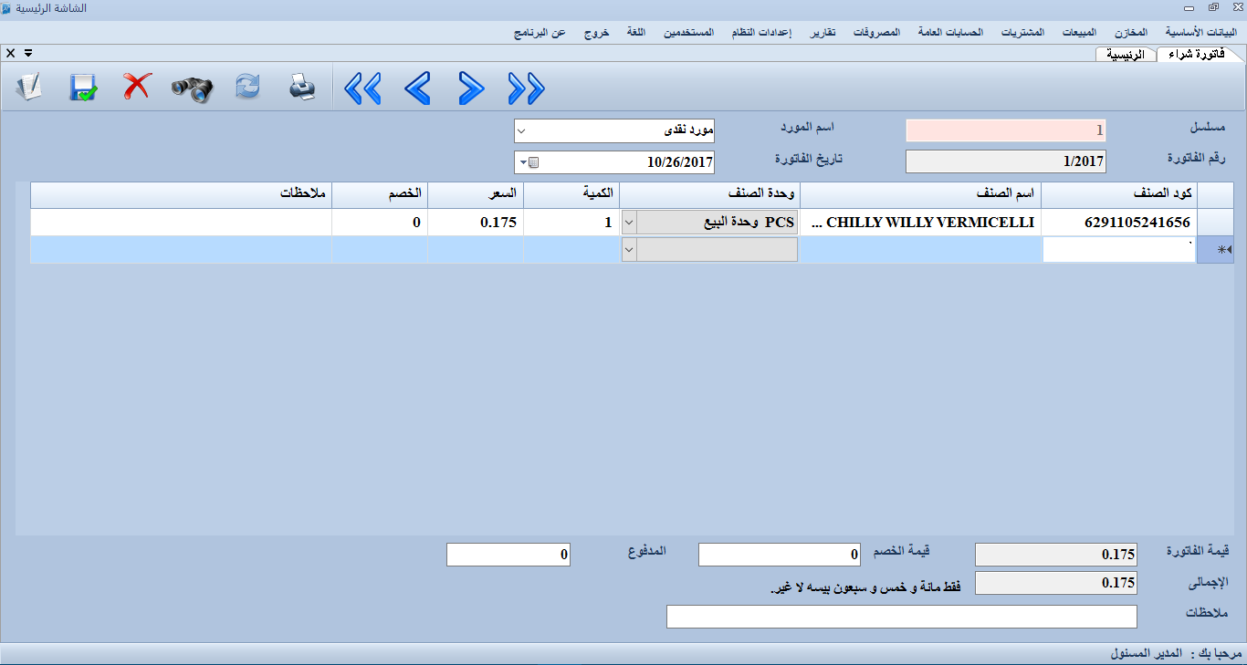Expand the unit dropdown in the new empty row
The width and height of the screenshot is (1247, 665).
(x=629, y=250)
